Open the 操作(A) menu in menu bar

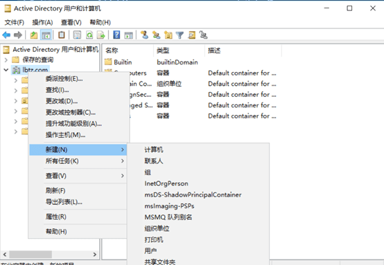tap(42, 23)
